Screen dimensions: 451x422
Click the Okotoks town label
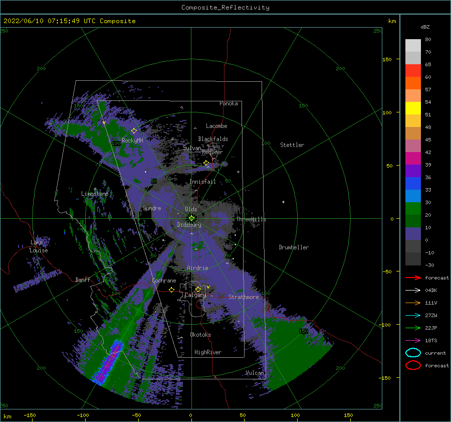point(200,334)
